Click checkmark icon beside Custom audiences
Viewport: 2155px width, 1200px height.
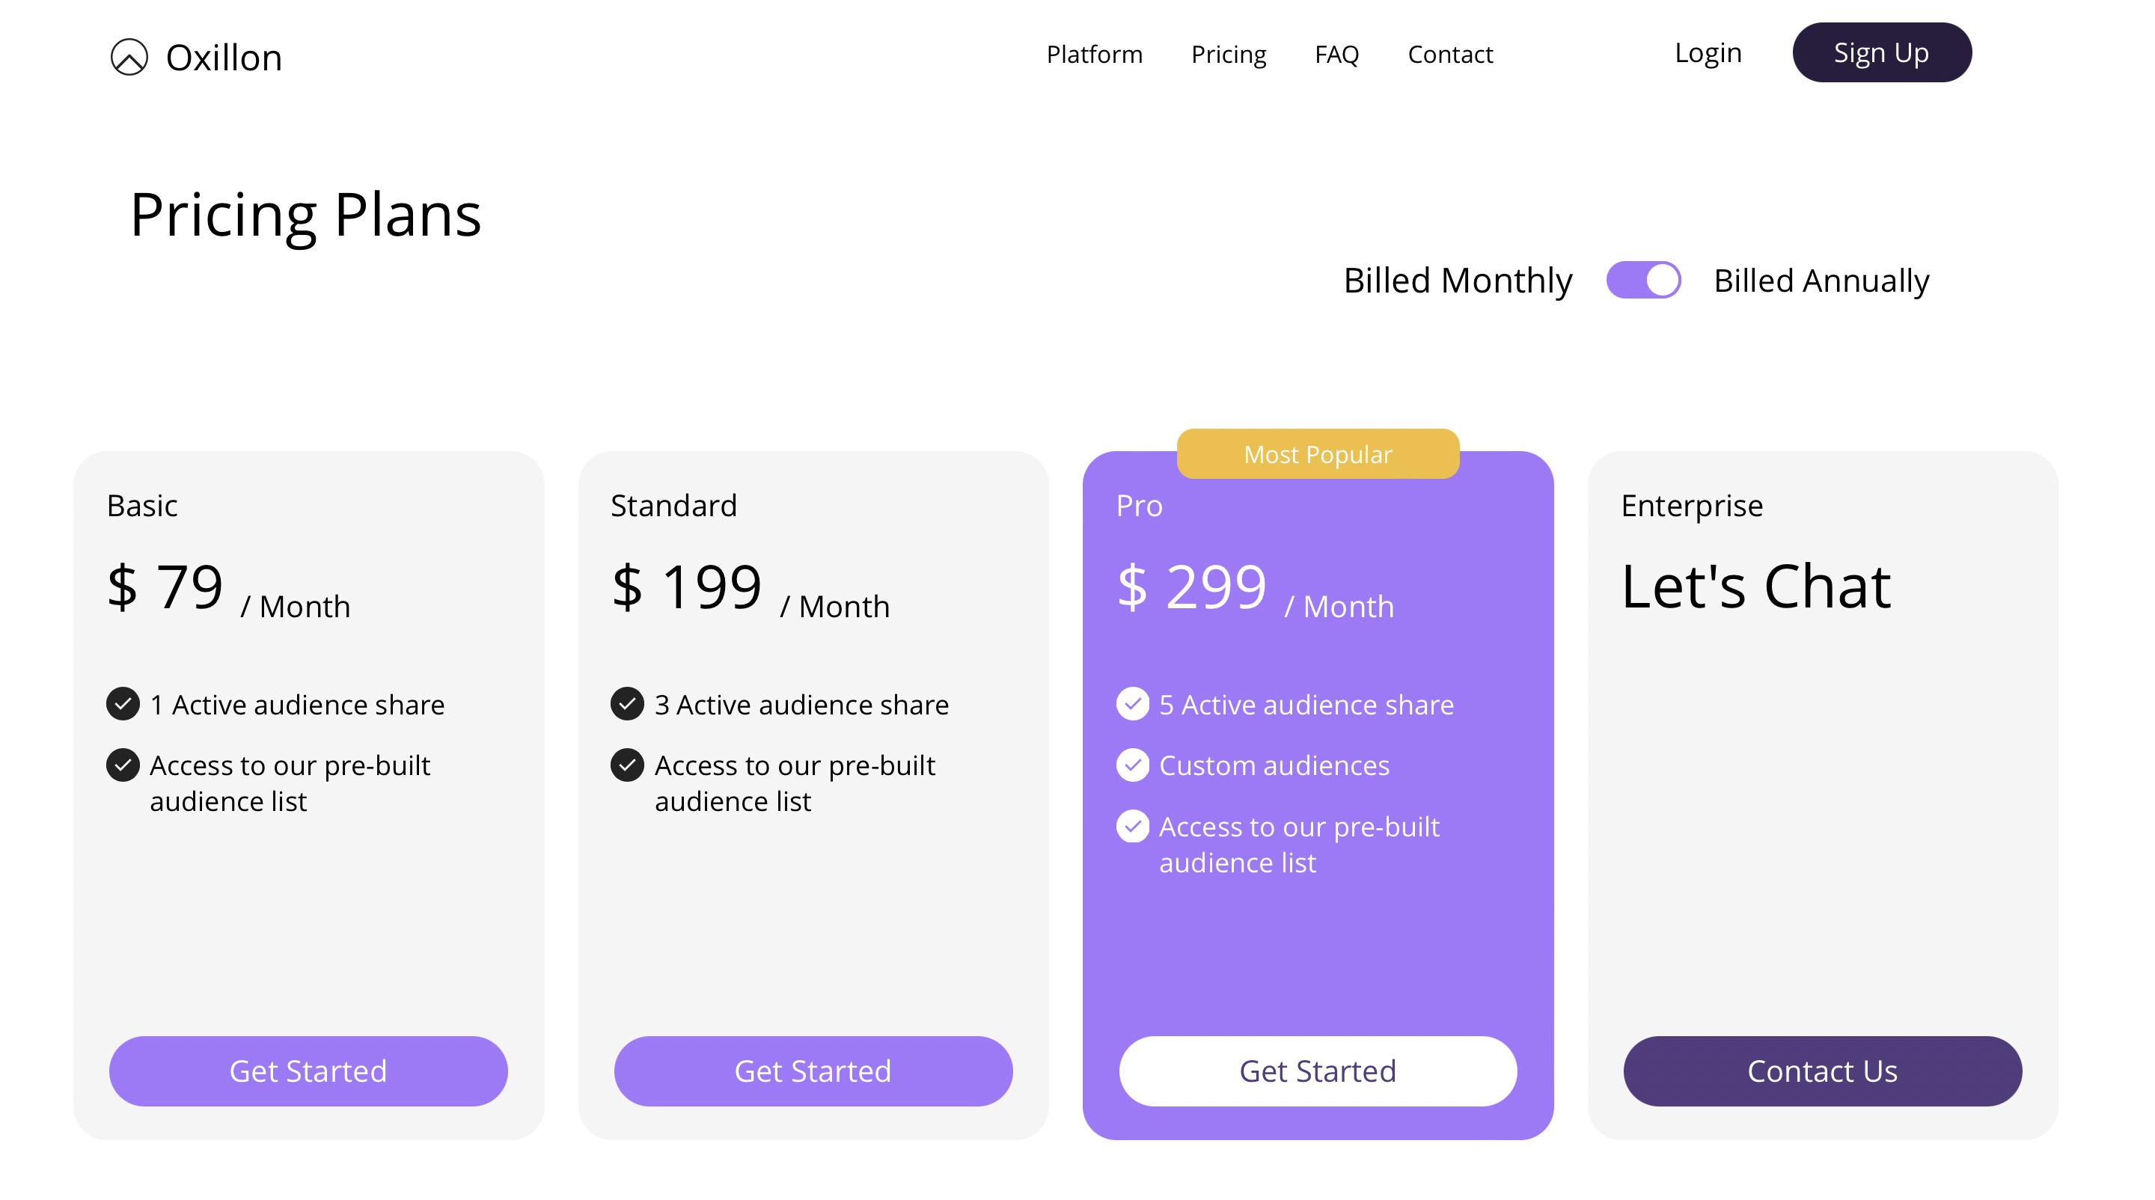[1133, 765]
